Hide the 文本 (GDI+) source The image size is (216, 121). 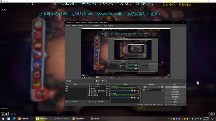(107, 93)
